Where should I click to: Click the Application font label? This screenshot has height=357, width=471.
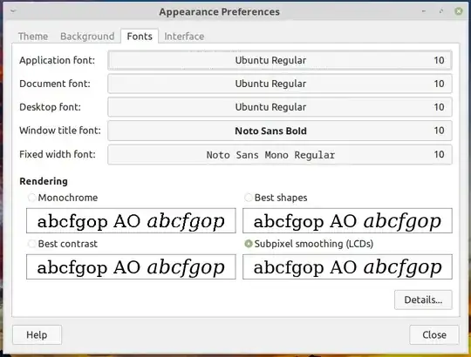(x=57, y=60)
